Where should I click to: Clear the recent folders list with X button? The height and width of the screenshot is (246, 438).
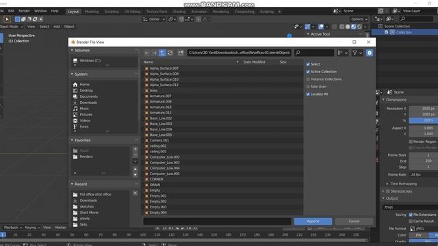136,193
